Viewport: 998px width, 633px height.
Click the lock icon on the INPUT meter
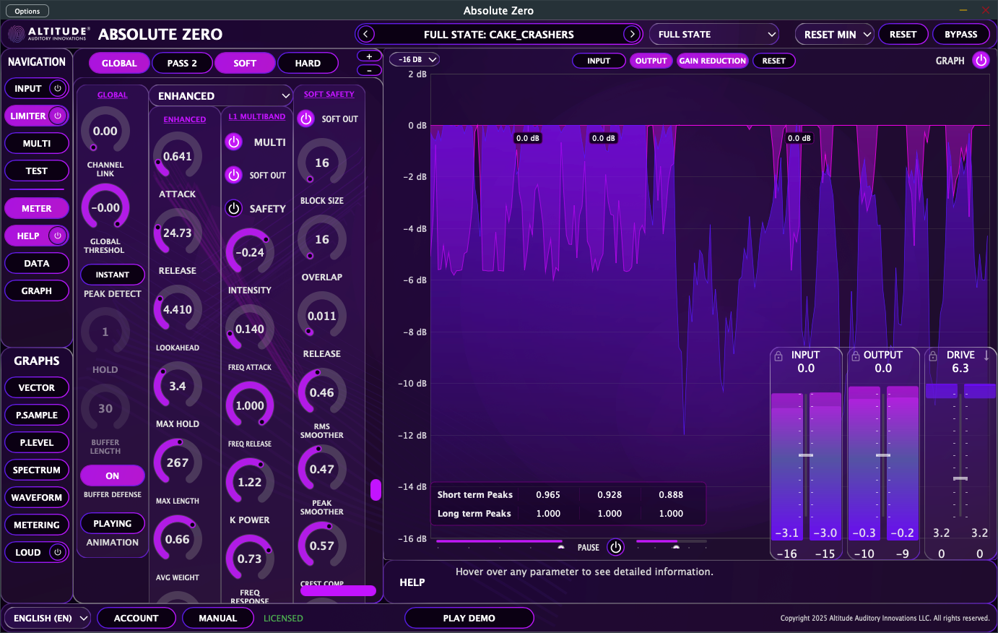coord(778,355)
